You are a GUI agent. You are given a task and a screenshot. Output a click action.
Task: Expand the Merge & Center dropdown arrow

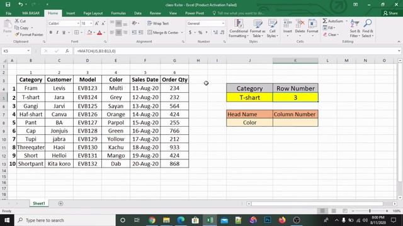(182, 33)
